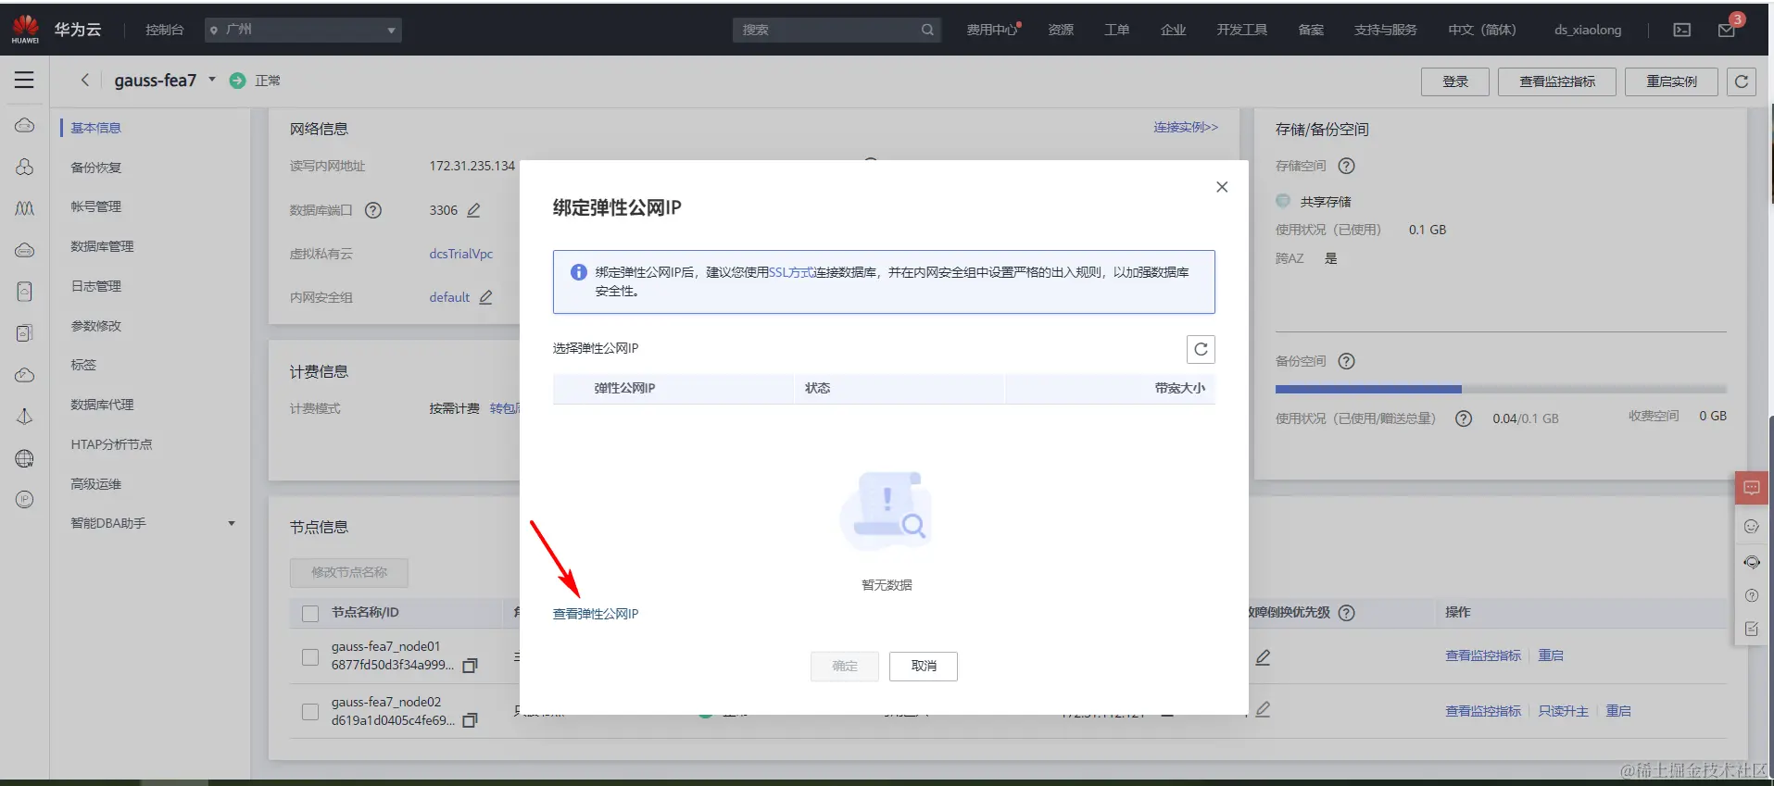Open the 参数修改 sidebar item
Image resolution: width=1774 pixels, height=786 pixels.
(96, 326)
